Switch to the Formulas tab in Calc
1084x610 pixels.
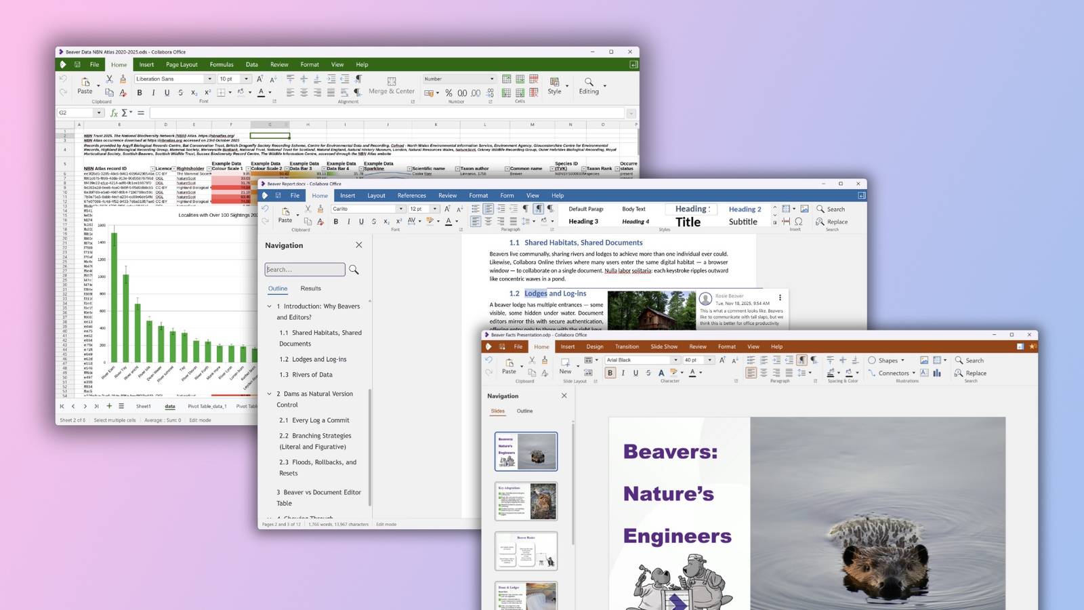[x=222, y=64]
